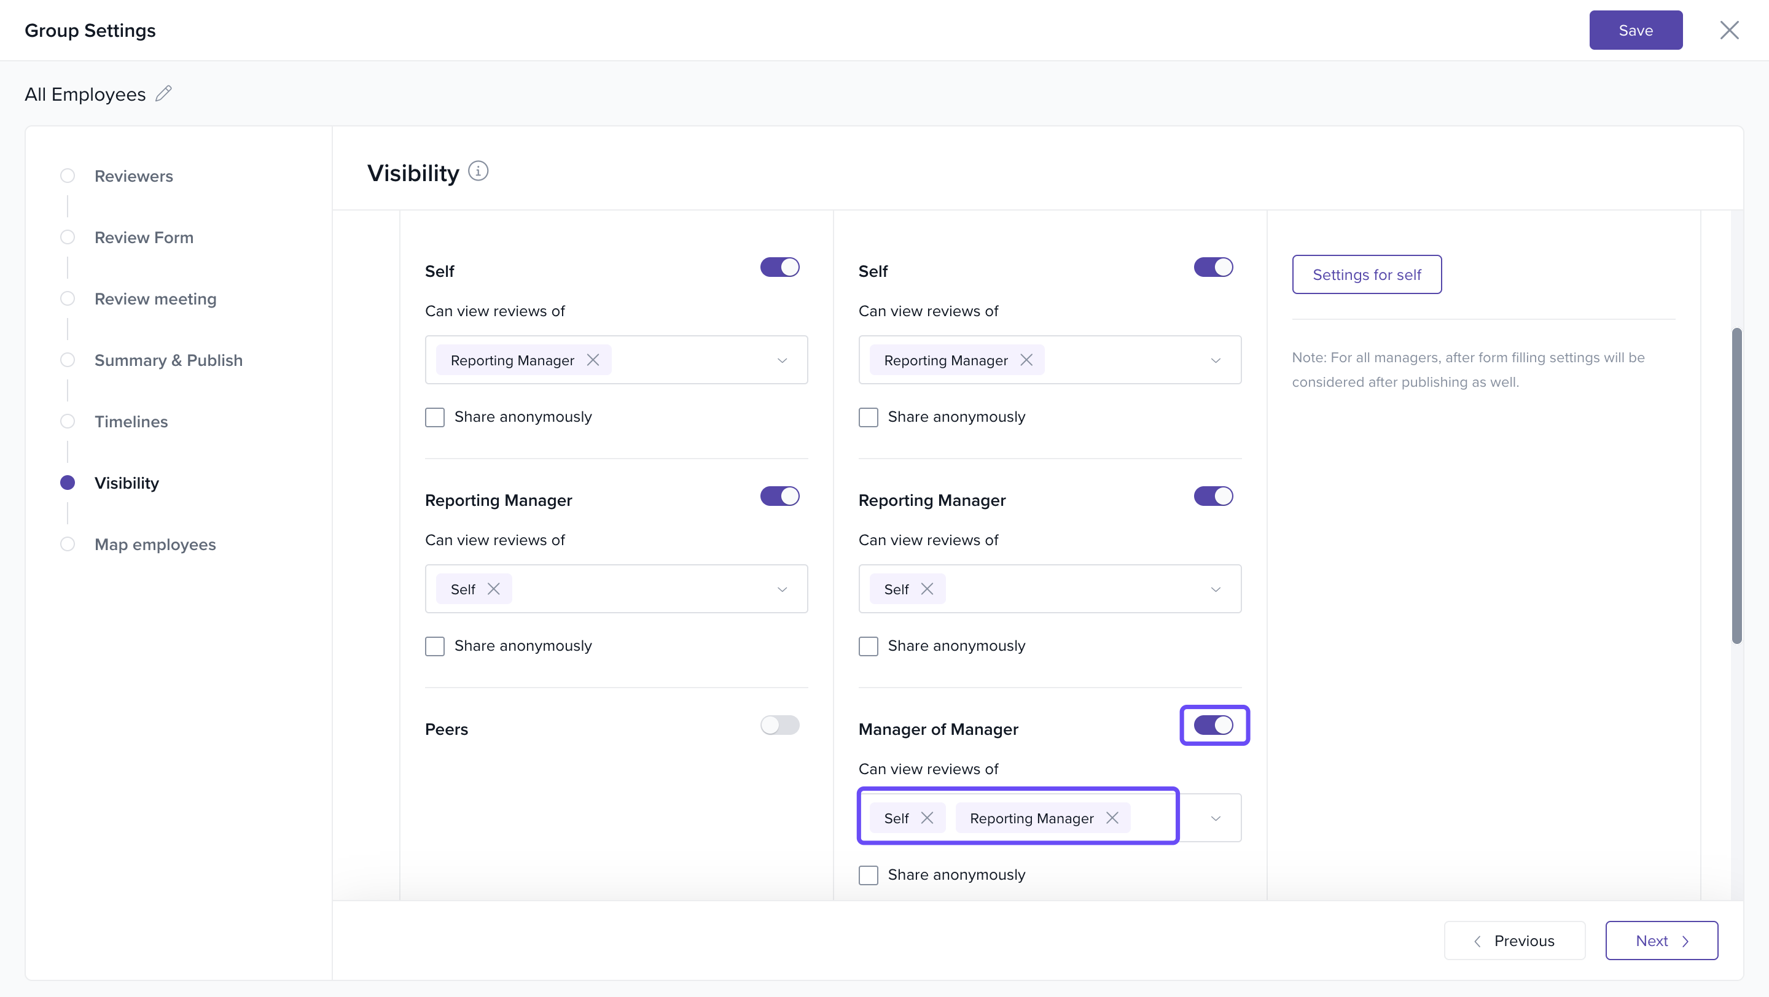
Task: Click Settings for self button
Action: (x=1366, y=274)
